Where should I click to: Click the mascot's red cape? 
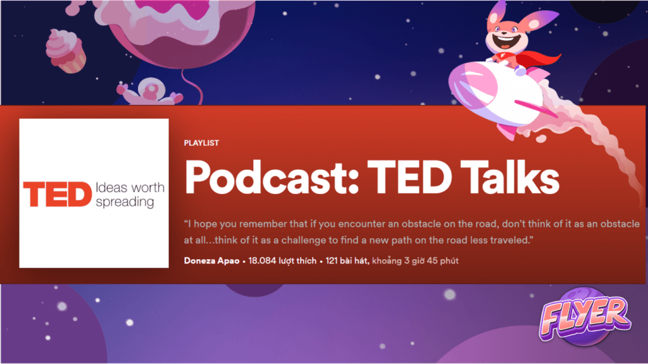(x=543, y=59)
